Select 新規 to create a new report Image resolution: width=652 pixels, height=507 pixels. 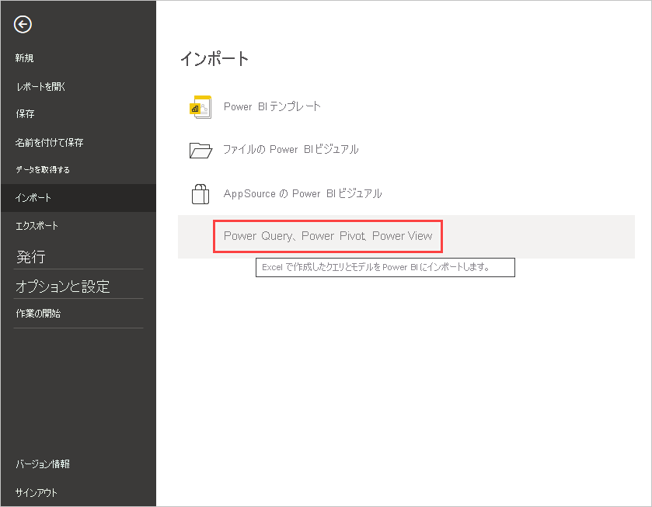click(24, 57)
